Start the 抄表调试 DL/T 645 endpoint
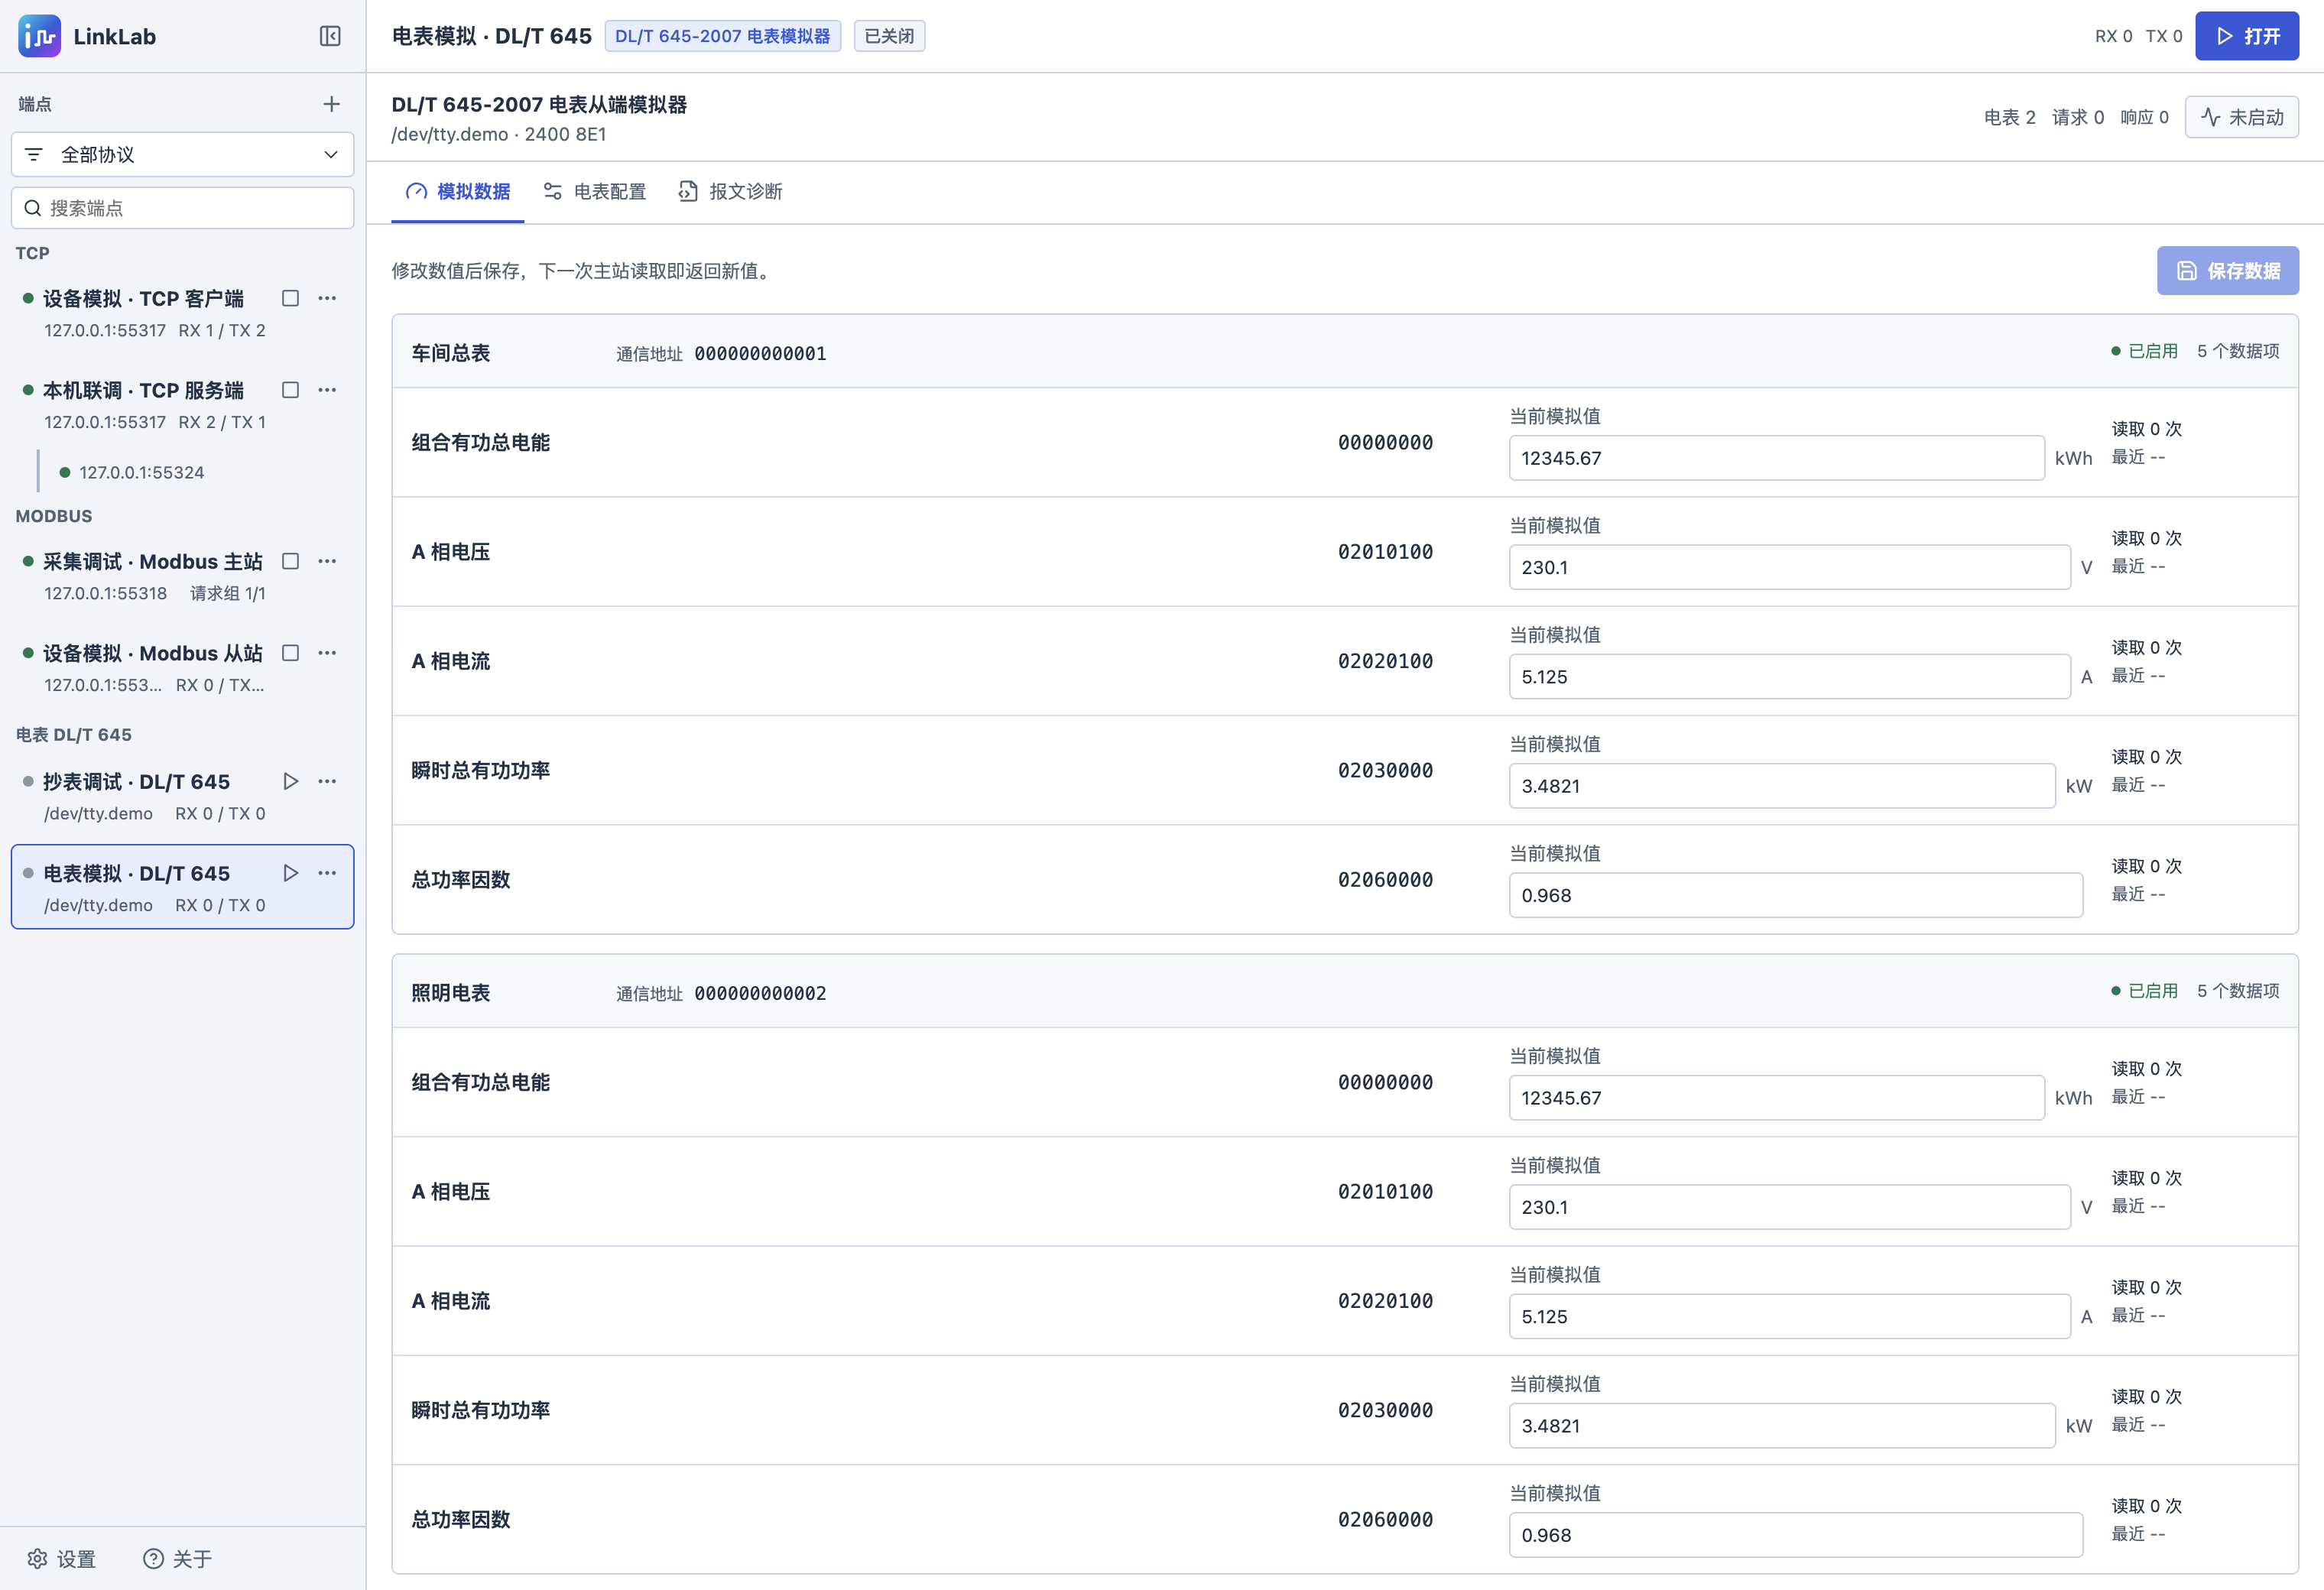The width and height of the screenshot is (2324, 1590). coord(290,781)
